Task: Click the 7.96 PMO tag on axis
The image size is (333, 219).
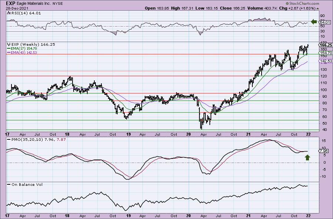Action: [324, 151]
